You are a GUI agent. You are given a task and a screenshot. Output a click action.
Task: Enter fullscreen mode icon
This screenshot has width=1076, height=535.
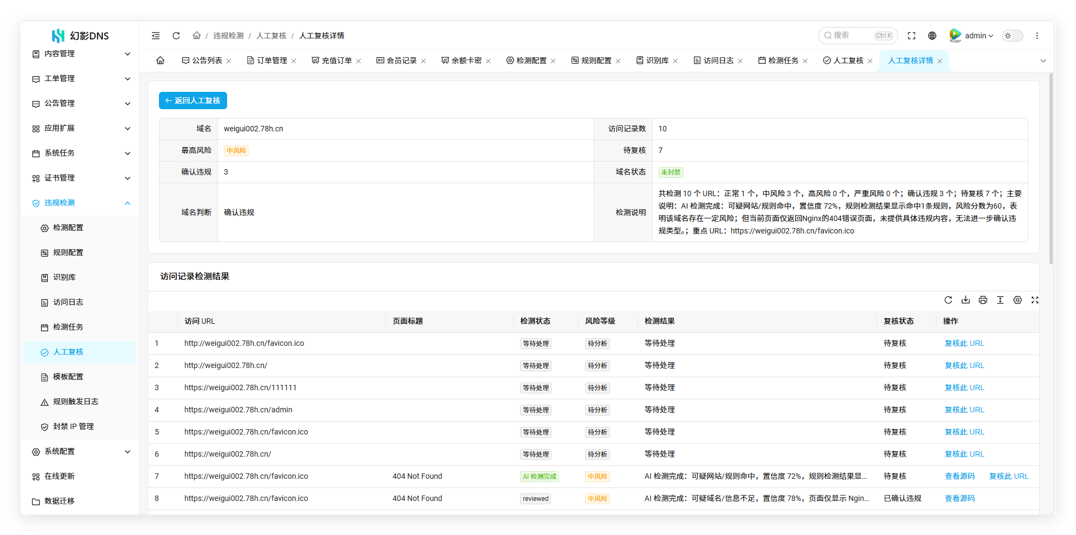(x=912, y=36)
